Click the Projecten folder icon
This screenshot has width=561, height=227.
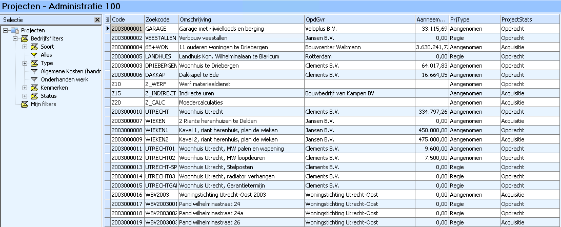pos(14,30)
